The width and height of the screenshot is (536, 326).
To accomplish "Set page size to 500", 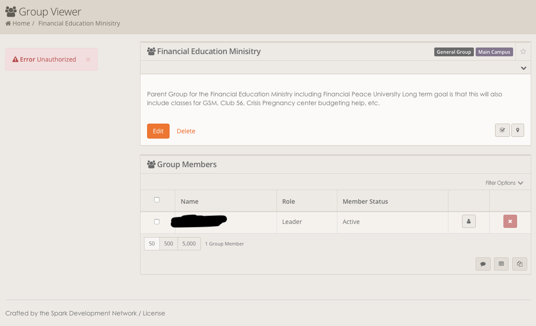I will pyautogui.click(x=169, y=244).
